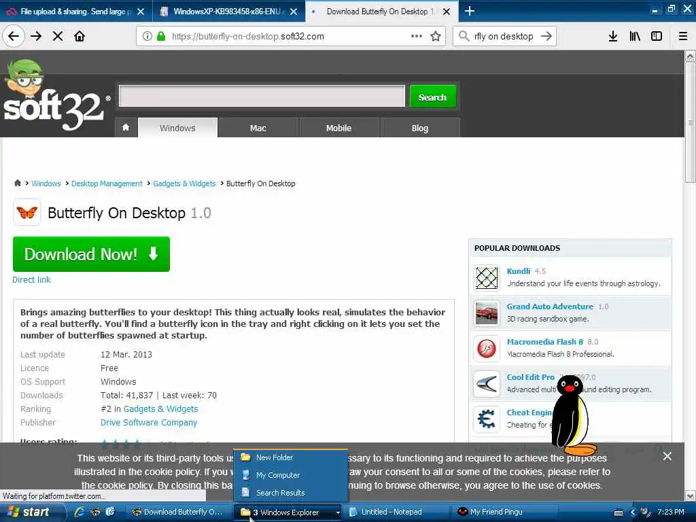Open page actions three-dots menu
This screenshot has height=522, width=696.
(417, 36)
